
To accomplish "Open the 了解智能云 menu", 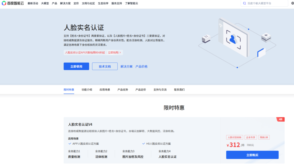I will (x=131, y=3).
